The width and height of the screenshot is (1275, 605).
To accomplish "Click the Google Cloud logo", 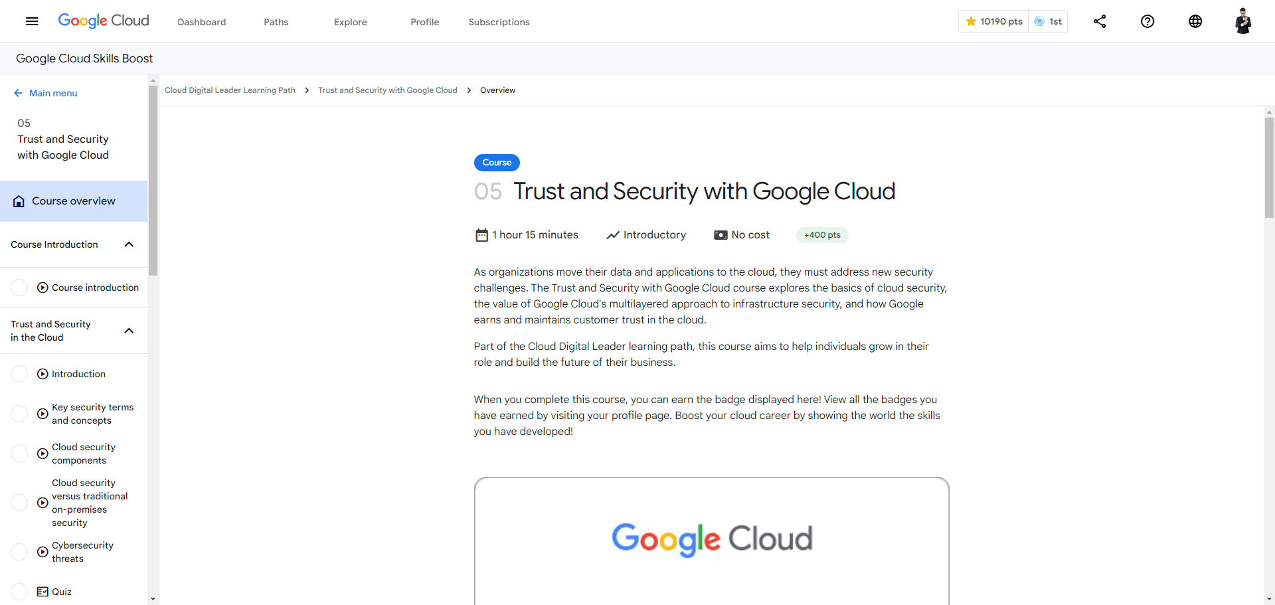I will [104, 21].
